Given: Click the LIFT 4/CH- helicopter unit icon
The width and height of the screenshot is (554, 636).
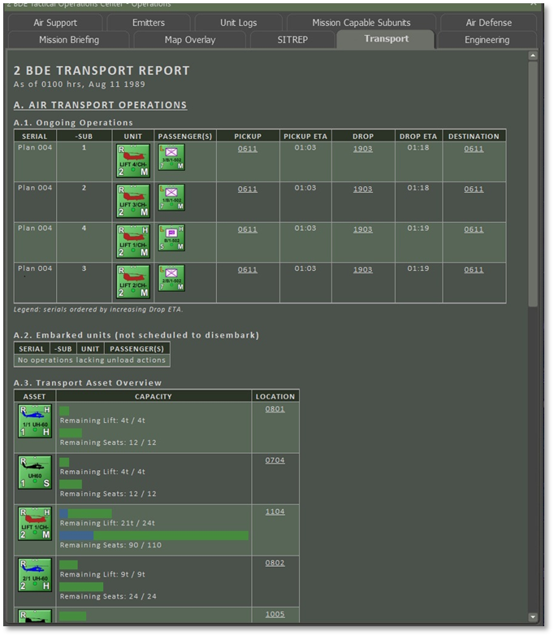Looking at the screenshot, I should click(x=133, y=161).
